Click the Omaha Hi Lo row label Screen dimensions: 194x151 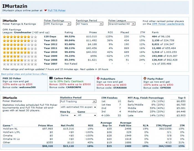click(x=11, y=139)
